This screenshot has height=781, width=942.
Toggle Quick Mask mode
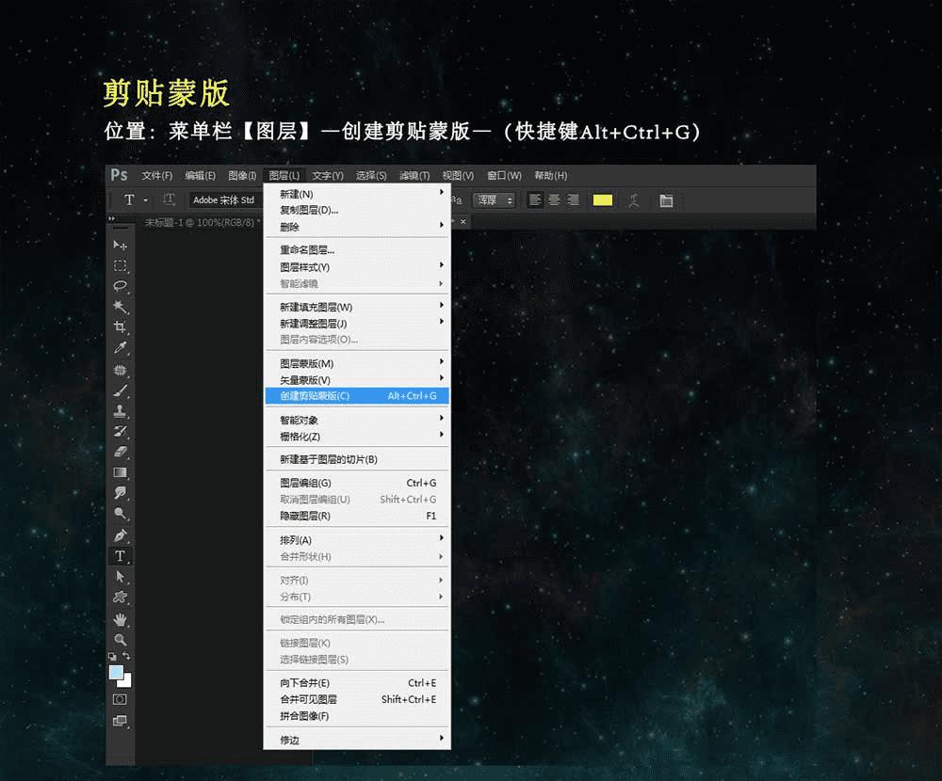(x=120, y=699)
